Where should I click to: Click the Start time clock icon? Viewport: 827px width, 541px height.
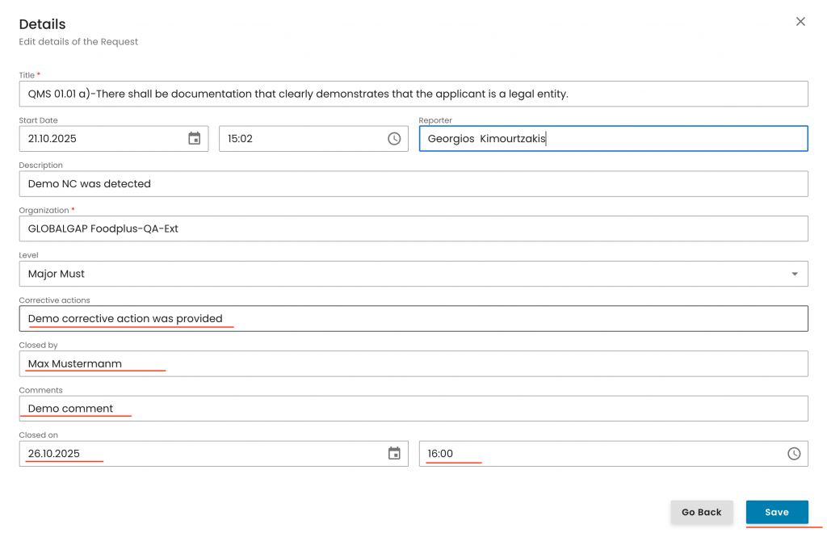coord(394,139)
